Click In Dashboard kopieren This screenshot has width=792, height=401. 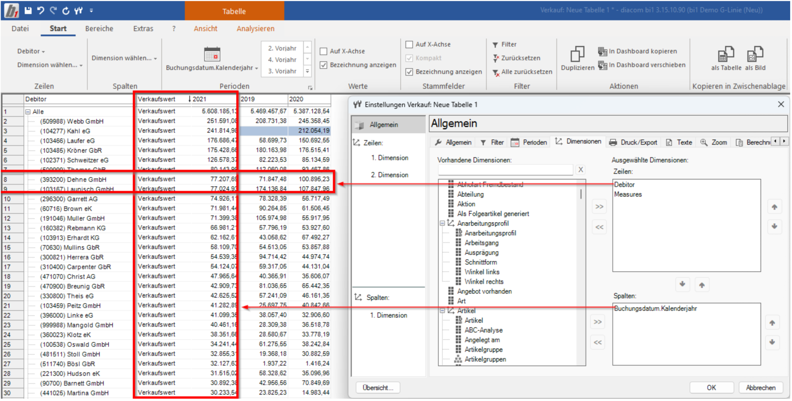point(638,51)
